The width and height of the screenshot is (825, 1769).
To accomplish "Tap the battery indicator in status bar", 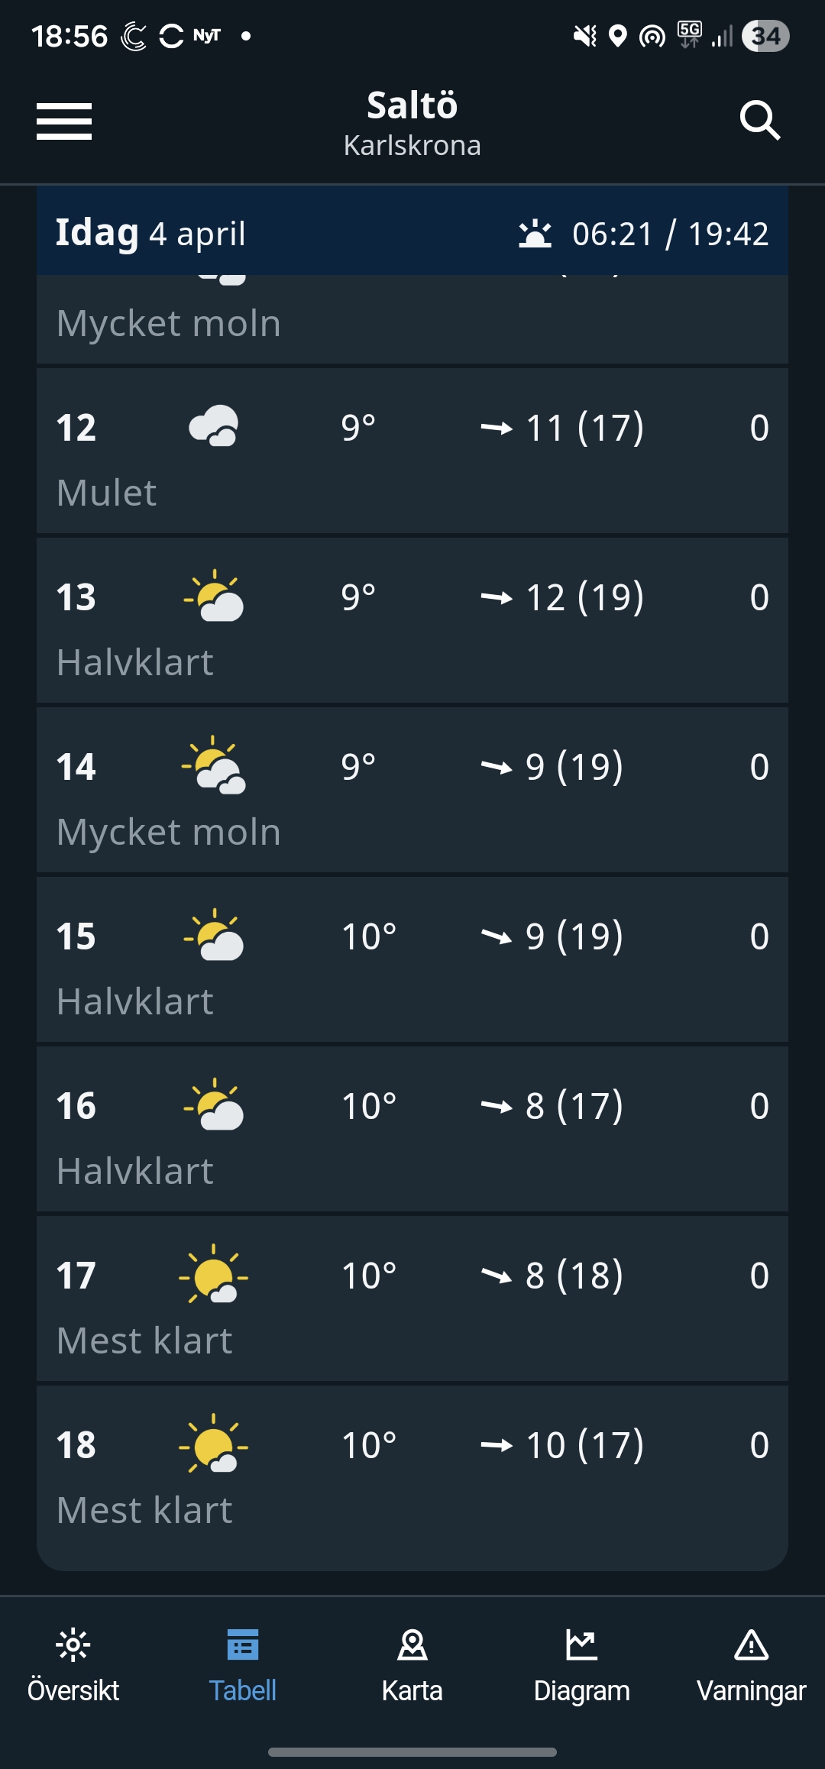I will pos(765,36).
